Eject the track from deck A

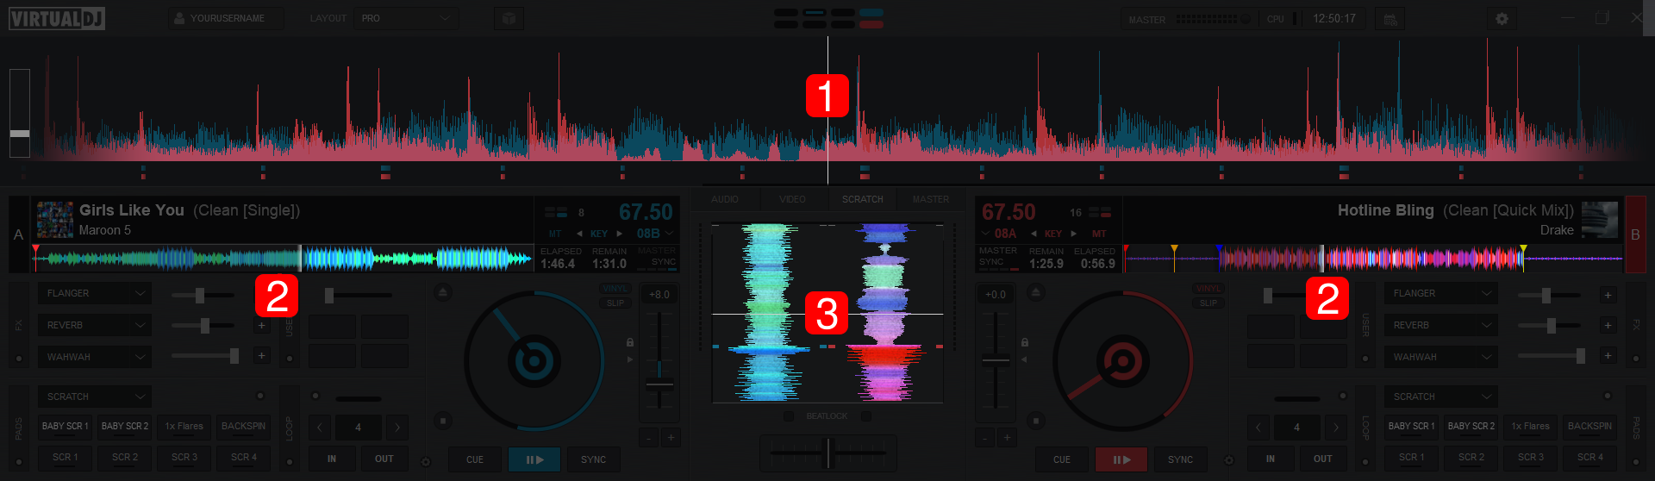(442, 292)
